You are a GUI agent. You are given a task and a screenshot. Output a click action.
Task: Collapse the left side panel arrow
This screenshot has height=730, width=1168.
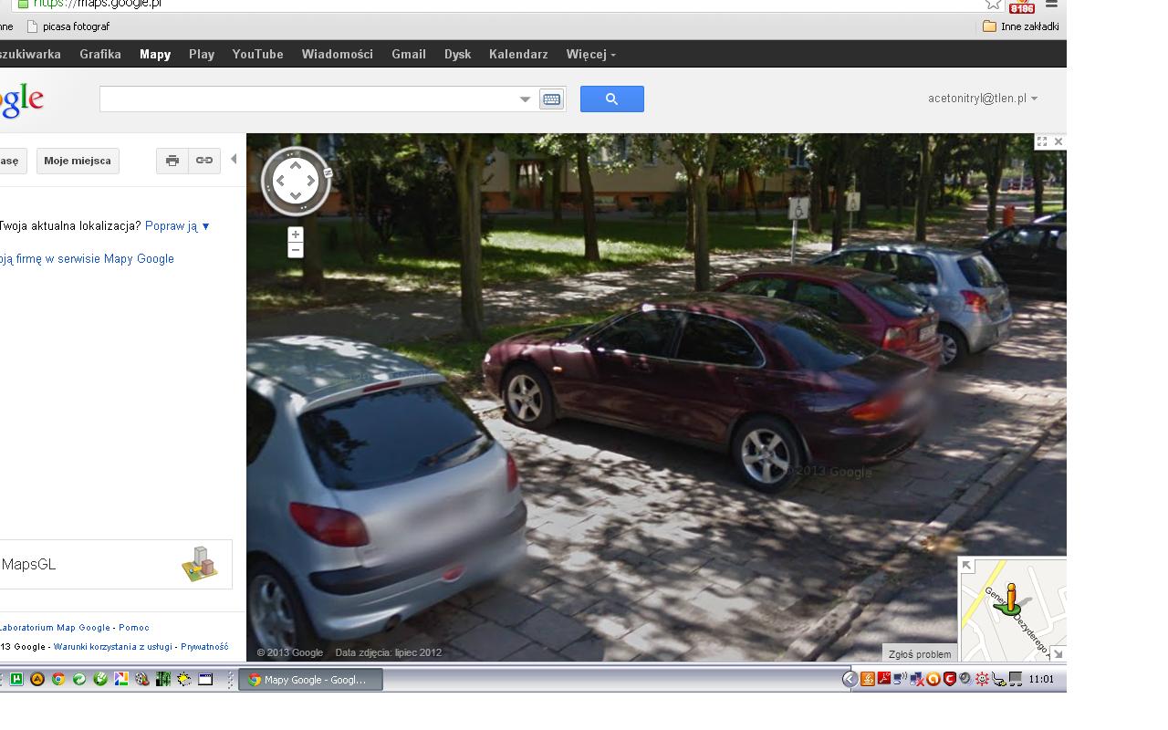pyautogui.click(x=234, y=160)
